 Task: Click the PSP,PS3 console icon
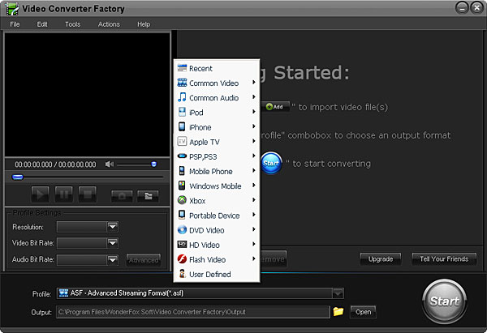coord(182,156)
